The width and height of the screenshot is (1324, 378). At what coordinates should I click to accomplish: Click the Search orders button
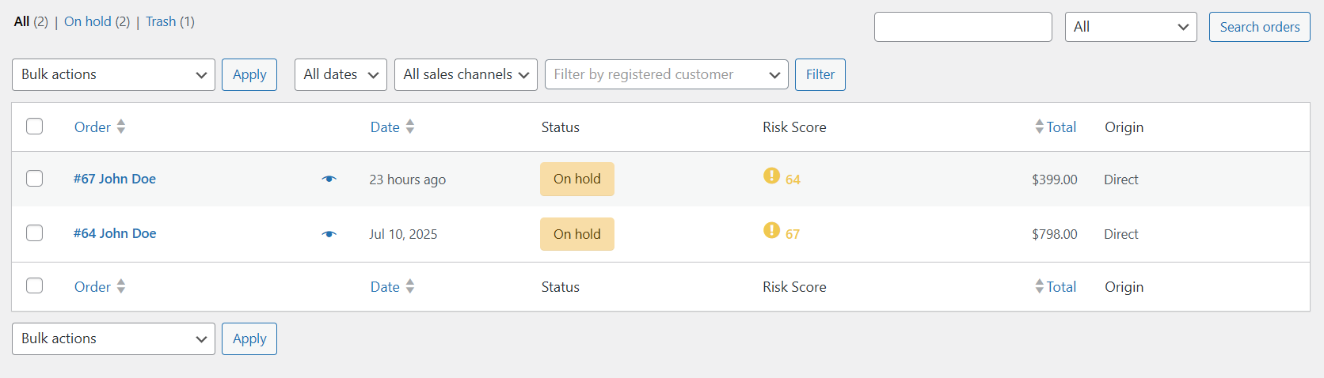(1260, 27)
